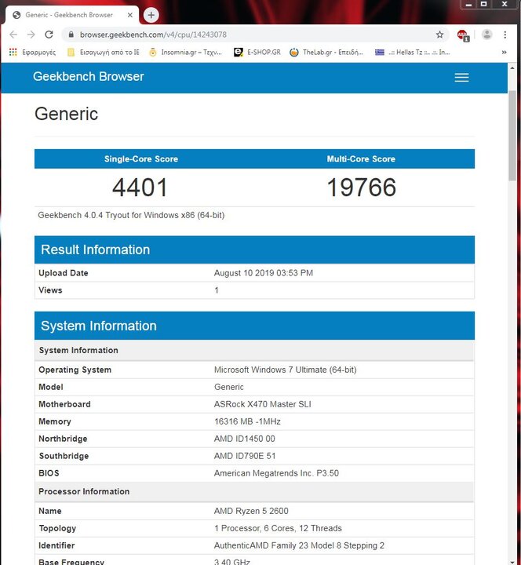Click the padlock site security icon
The width and height of the screenshot is (521, 565).
[71, 35]
